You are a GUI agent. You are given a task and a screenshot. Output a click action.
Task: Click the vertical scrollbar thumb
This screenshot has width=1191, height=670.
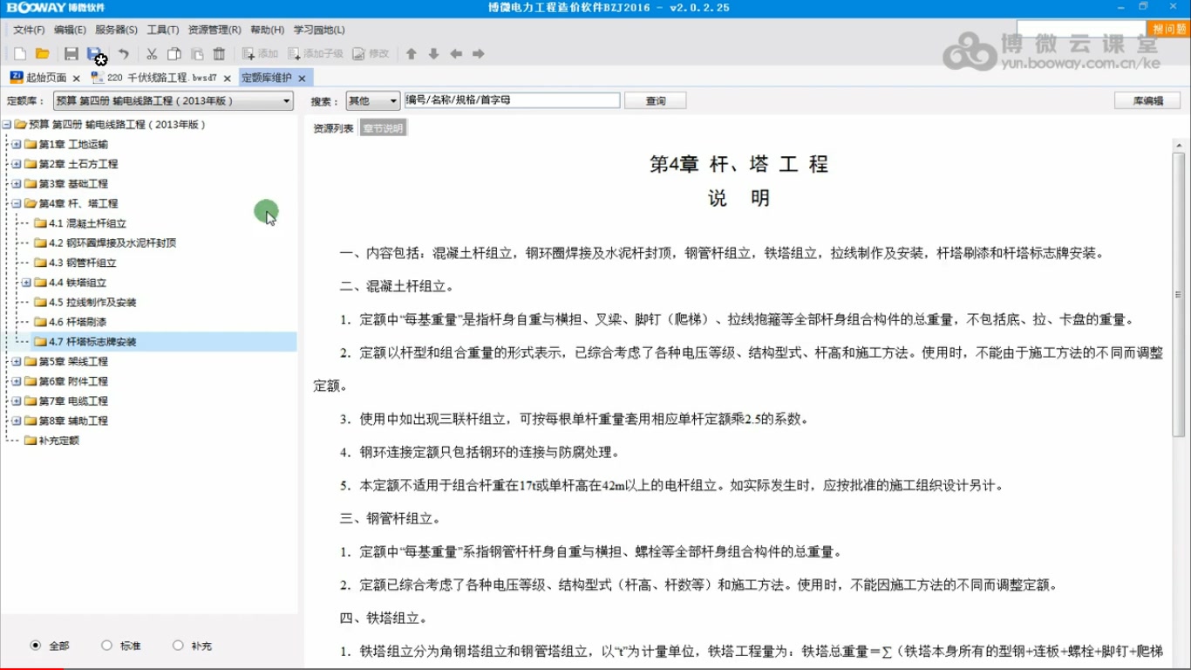(x=1179, y=295)
